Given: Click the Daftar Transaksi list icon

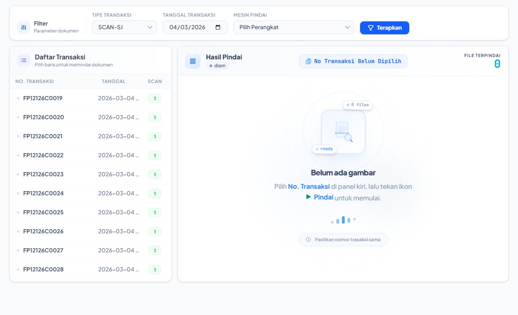Looking at the screenshot, I should 24,60.
